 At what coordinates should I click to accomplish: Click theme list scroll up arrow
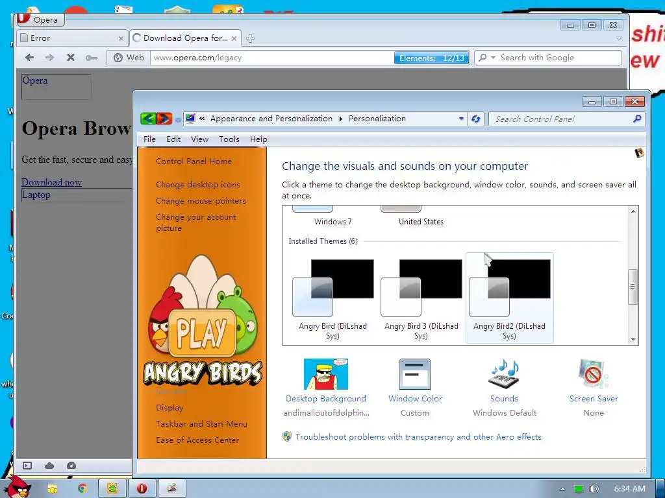click(x=633, y=211)
